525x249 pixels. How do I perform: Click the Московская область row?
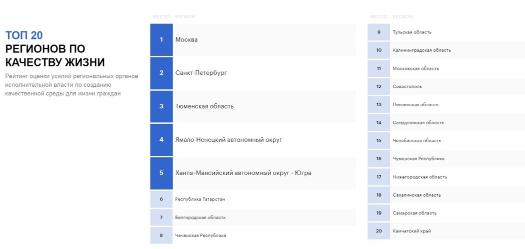pos(446,68)
